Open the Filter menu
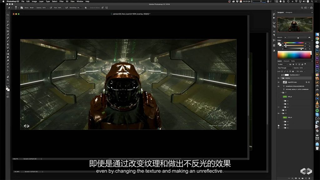 [62, 2]
